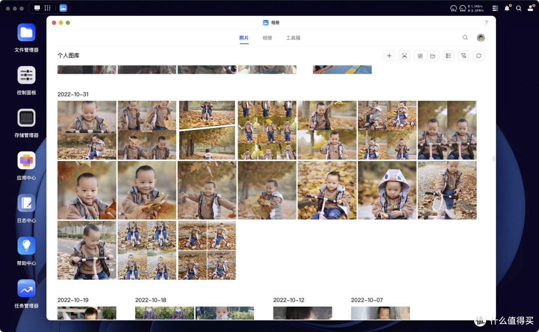Open 日志中心 from the dock
Screen dimensions: 539x332
[x=26, y=203]
